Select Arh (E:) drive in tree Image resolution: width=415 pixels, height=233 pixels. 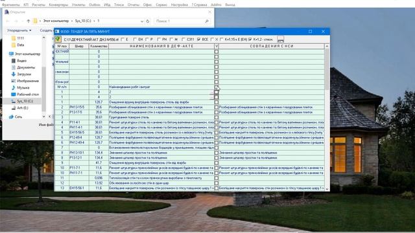(20, 108)
